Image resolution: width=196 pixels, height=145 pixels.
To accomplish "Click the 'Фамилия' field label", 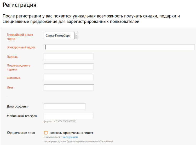I will 13,78.
